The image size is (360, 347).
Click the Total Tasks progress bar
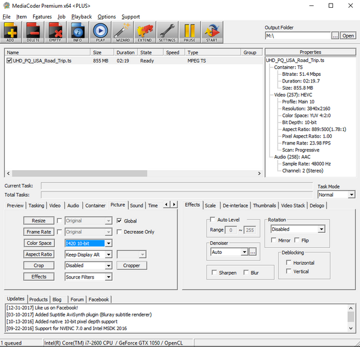coord(177,195)
